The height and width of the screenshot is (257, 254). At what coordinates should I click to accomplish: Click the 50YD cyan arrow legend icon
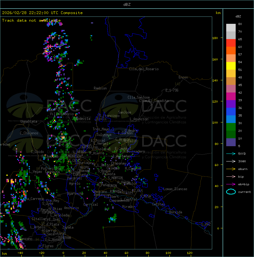click(x=231, y=154)
